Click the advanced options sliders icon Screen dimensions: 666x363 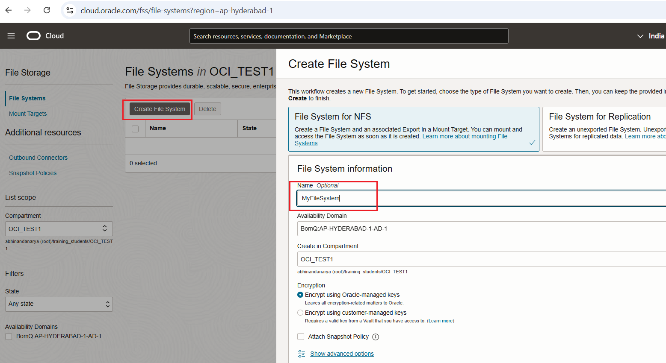click(x=302, y=354)
